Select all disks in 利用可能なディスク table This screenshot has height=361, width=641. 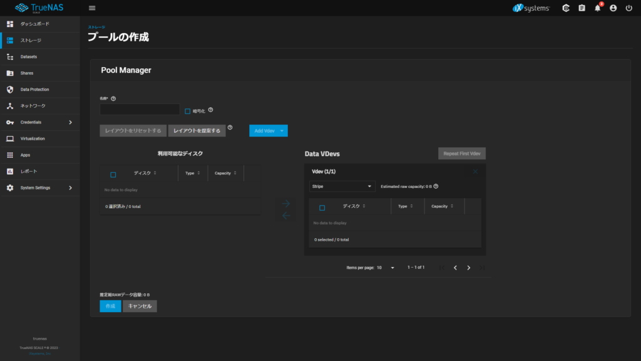click(x=113, y=174)
